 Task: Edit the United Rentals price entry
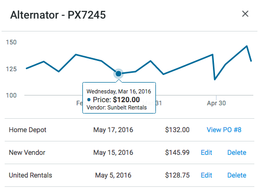(x=206, y=176)
